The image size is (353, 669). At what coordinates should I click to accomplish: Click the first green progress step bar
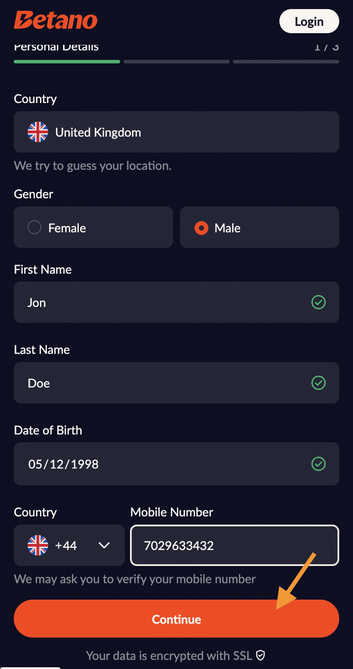click(67, 62)
